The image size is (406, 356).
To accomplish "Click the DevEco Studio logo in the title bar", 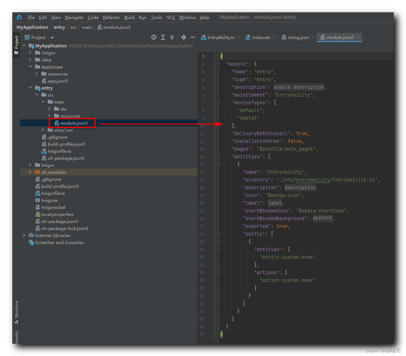I will [19, 17].
